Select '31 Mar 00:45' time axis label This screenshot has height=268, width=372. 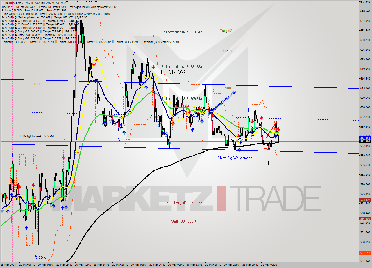[x=251, y=265]
